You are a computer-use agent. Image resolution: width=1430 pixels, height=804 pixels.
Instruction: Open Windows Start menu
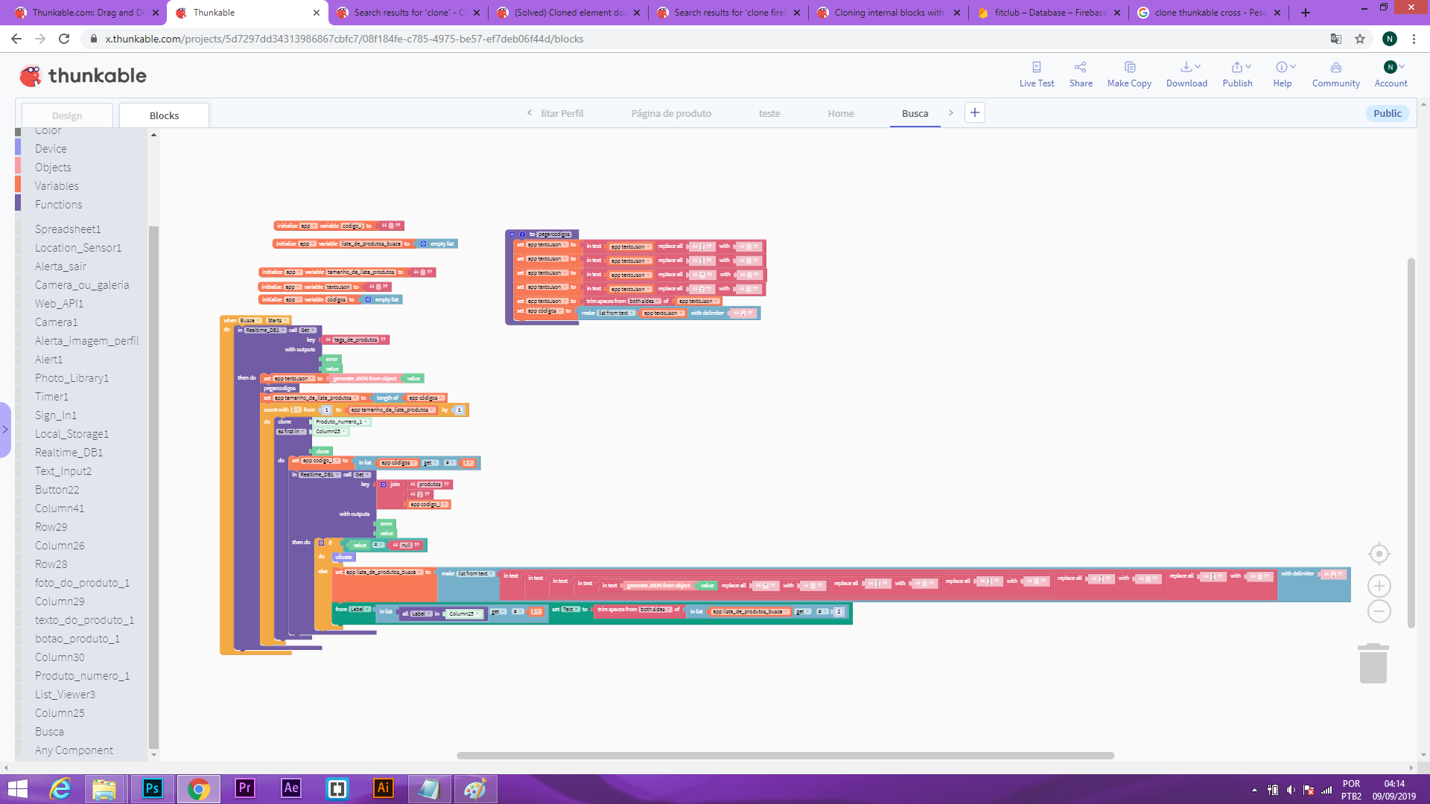tap(17, 789)
